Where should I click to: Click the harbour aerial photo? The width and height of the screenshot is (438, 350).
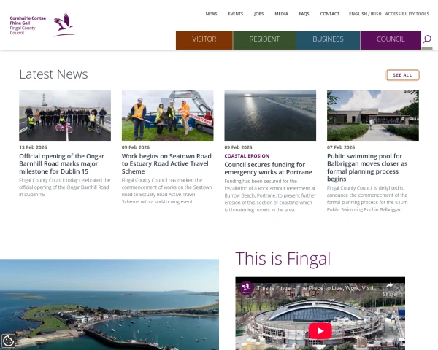pyautogui.click(x=109, y=305)
